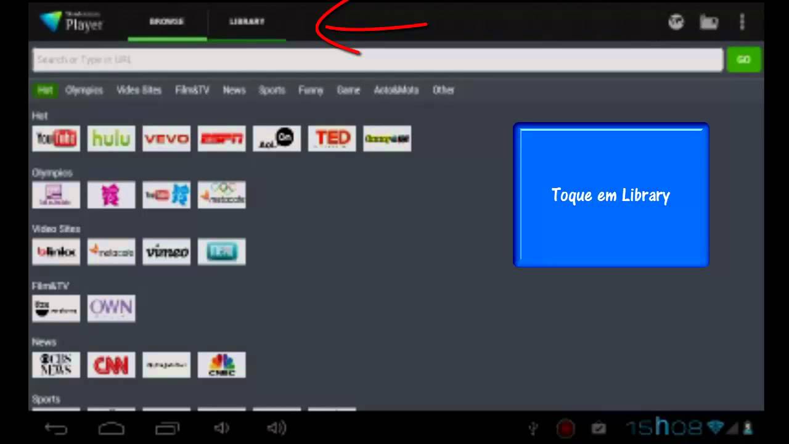This screenshot has height=444, width=789.
Task: Select the Film&TV category
Action: [192, 90]
